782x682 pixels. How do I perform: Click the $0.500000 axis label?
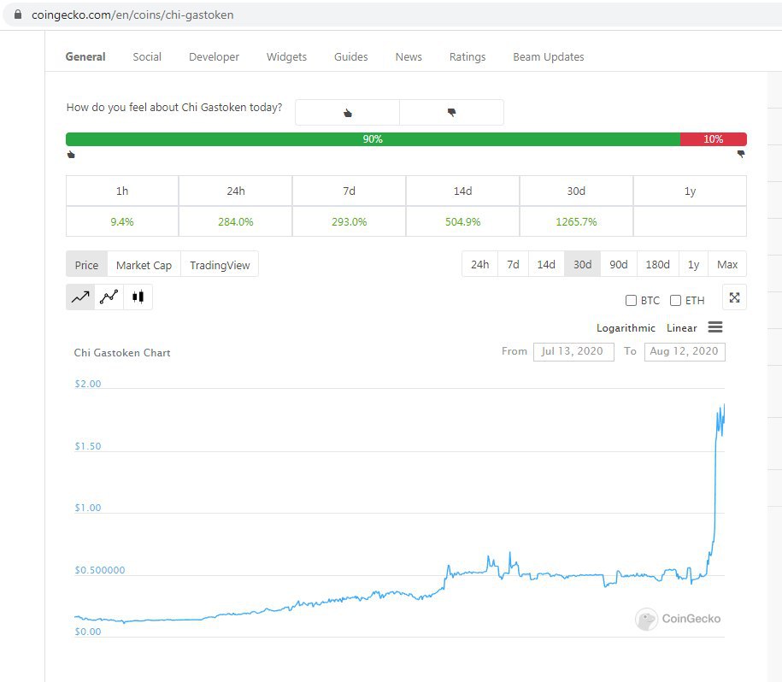(x=100, y=570)
